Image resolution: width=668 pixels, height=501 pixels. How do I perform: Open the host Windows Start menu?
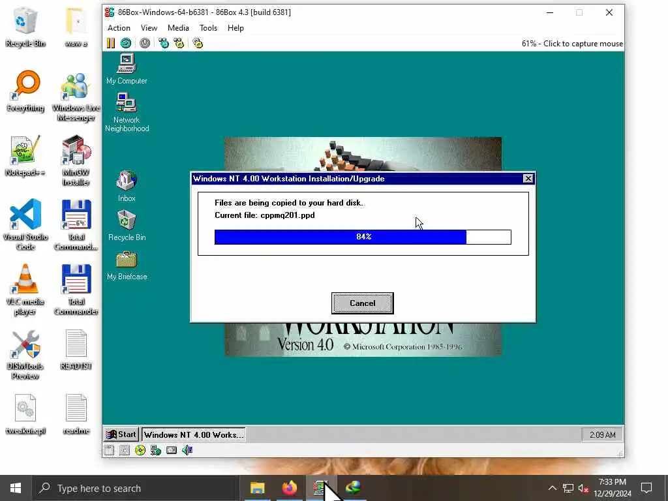coord(16,488)
